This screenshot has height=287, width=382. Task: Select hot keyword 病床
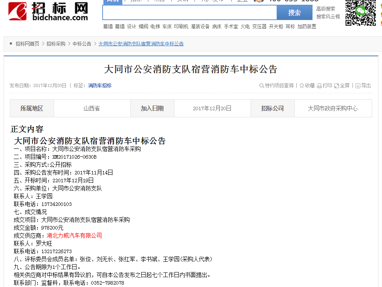tap(217, 26)
